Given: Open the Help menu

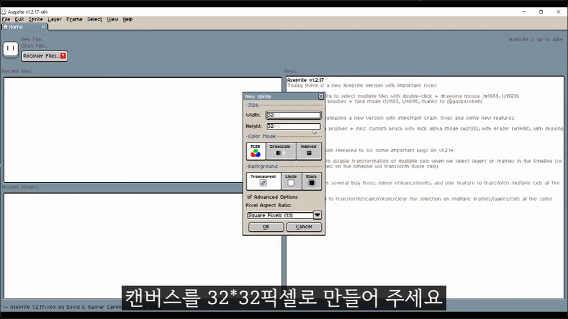Looking at the screenshot, I should tap(127, 19).
